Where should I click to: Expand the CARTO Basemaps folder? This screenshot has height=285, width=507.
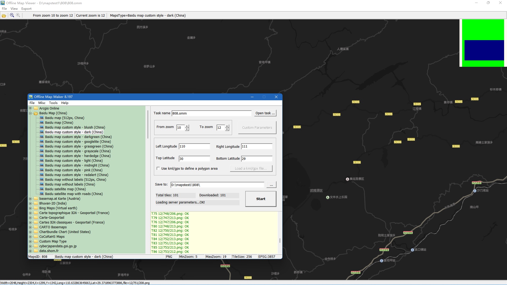(30, 227)
